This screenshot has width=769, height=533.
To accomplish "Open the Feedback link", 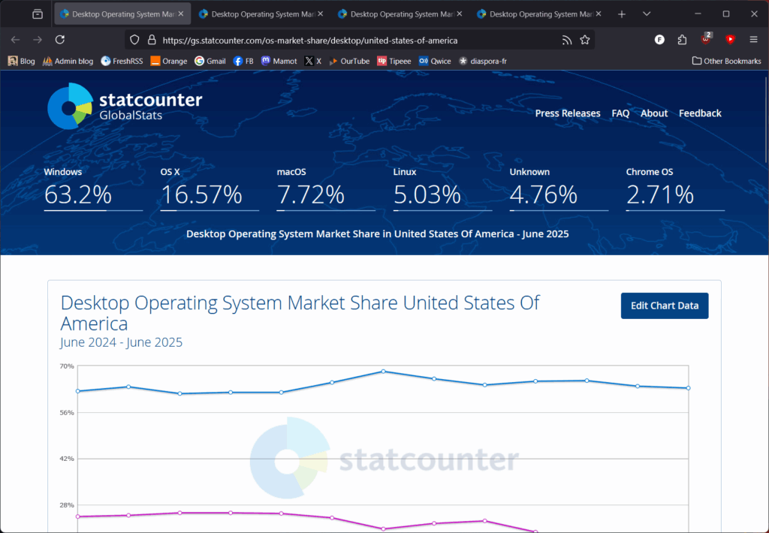I will 700,113.
